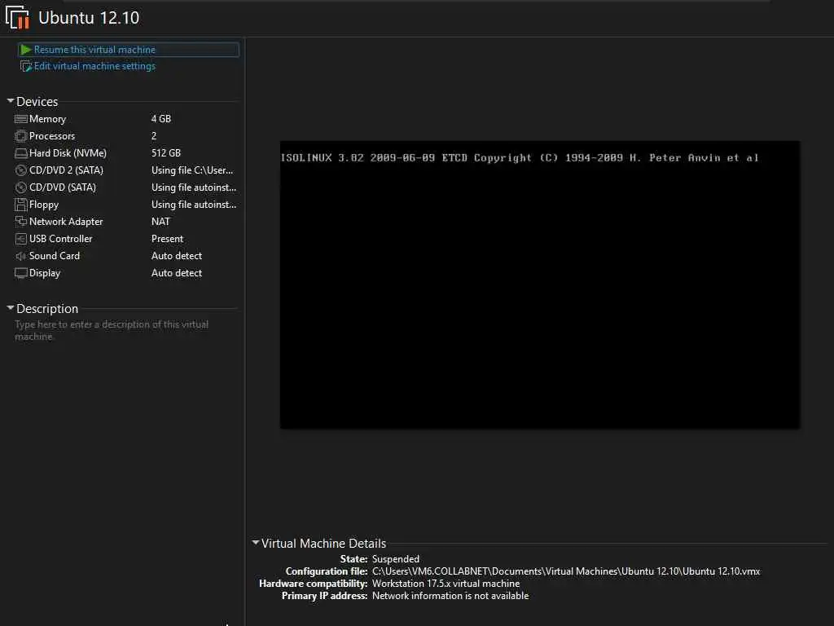
Task: Collapse the Virtual Machine Details section
Action: pyautogui.click(x=255, y=542)
